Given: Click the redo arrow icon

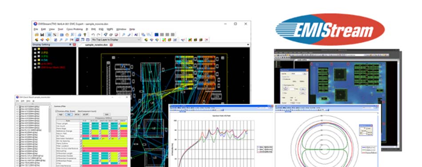Looking at the screenshot, I should pos(99,35).
